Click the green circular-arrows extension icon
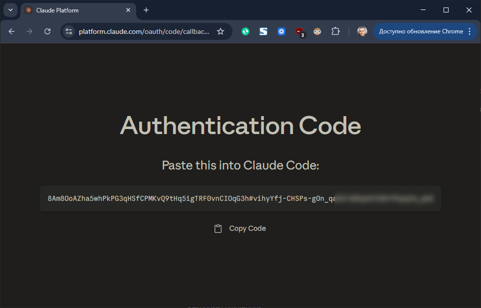Viewport: 481px width, 308px height. (x=245, y=31)
